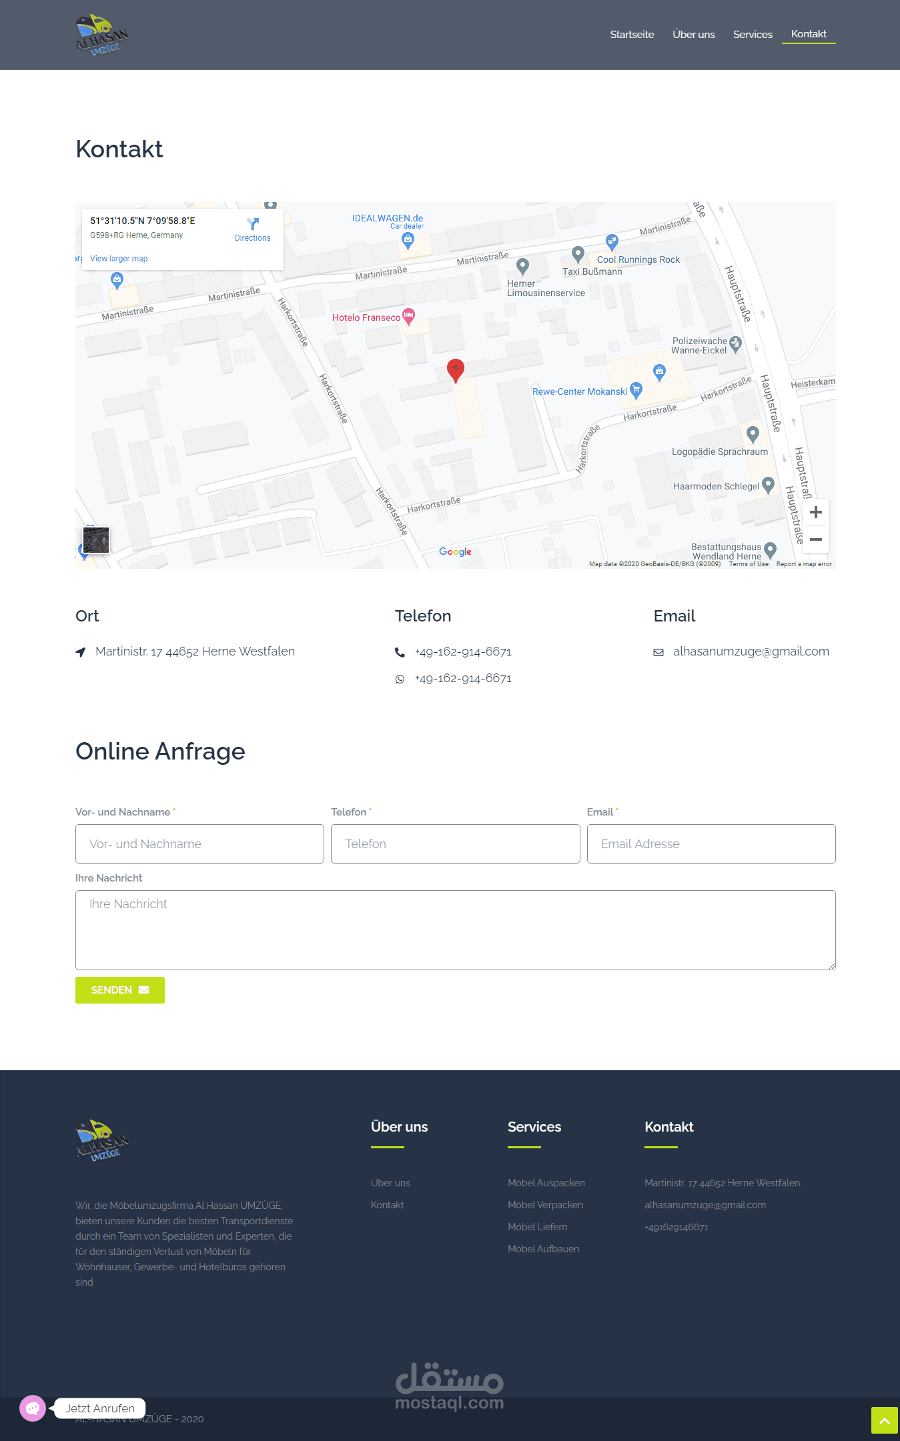Screen dimensions: 900x1441
Task: Open the Möbel Auspacken footer link
Action: [x=546, y=1183]
